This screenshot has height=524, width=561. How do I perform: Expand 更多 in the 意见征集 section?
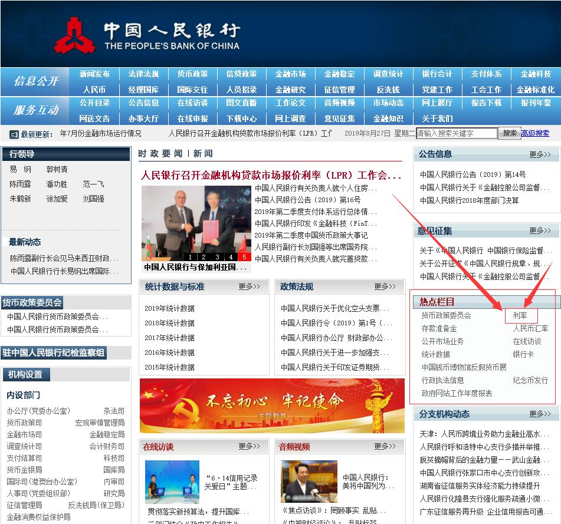(x=540, y=231)
